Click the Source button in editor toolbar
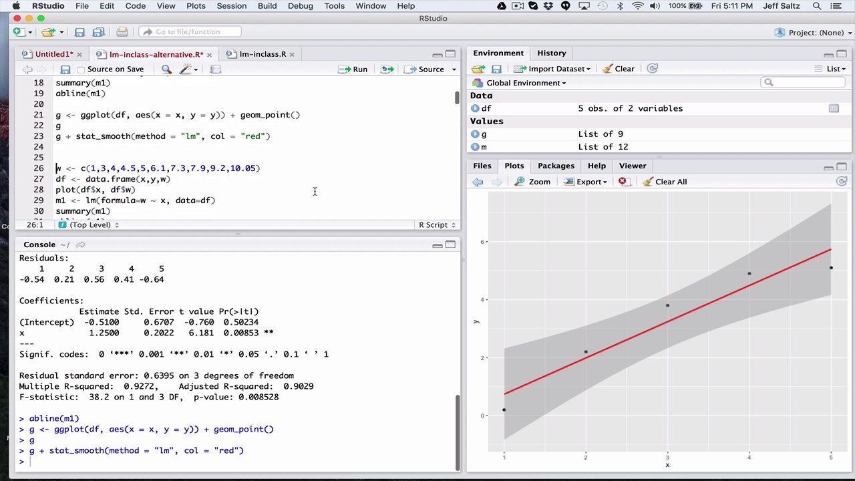The width and height of the screenshot is (855, 481). tap(424, 69)
